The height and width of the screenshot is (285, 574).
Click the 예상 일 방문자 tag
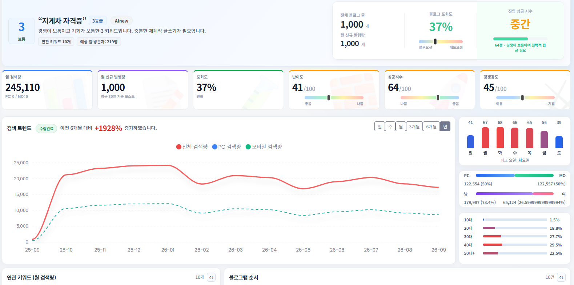(99, 42)
